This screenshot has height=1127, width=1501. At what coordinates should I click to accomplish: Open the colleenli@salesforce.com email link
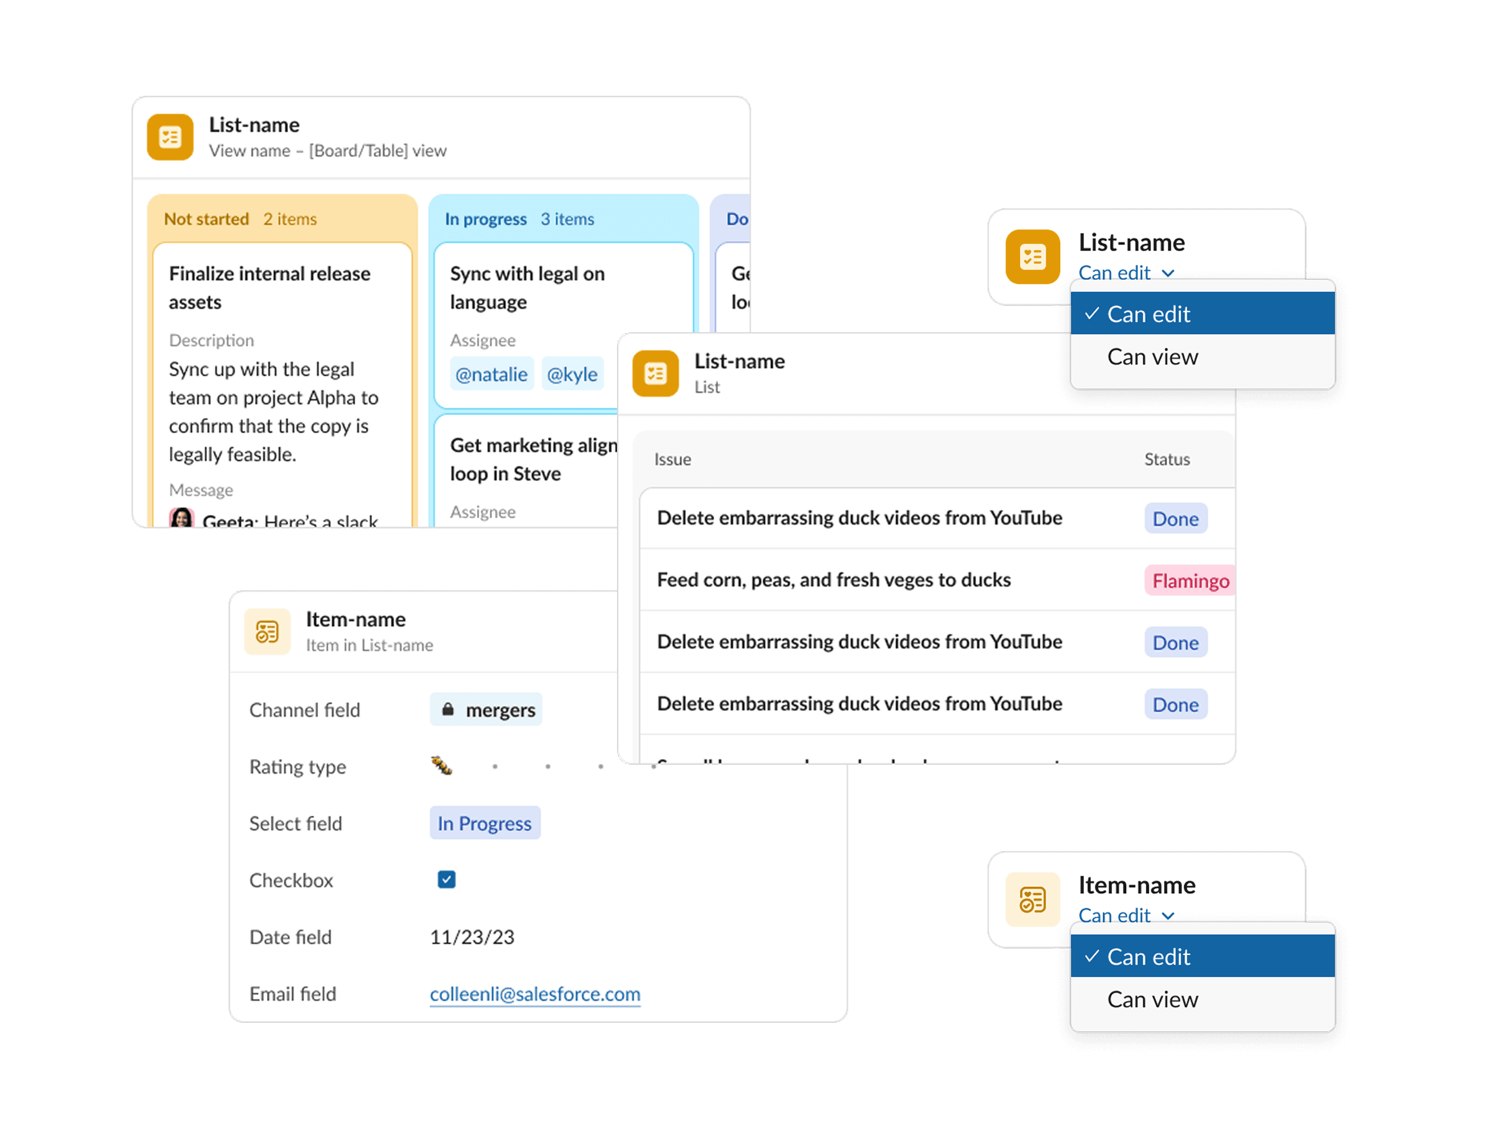(x=535, y=994)
